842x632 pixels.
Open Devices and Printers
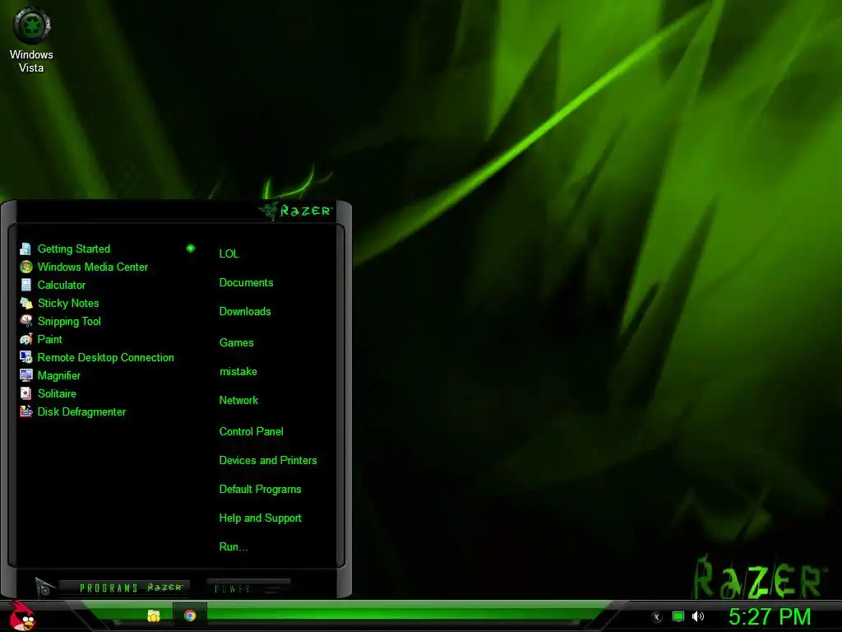coord(268,461)
